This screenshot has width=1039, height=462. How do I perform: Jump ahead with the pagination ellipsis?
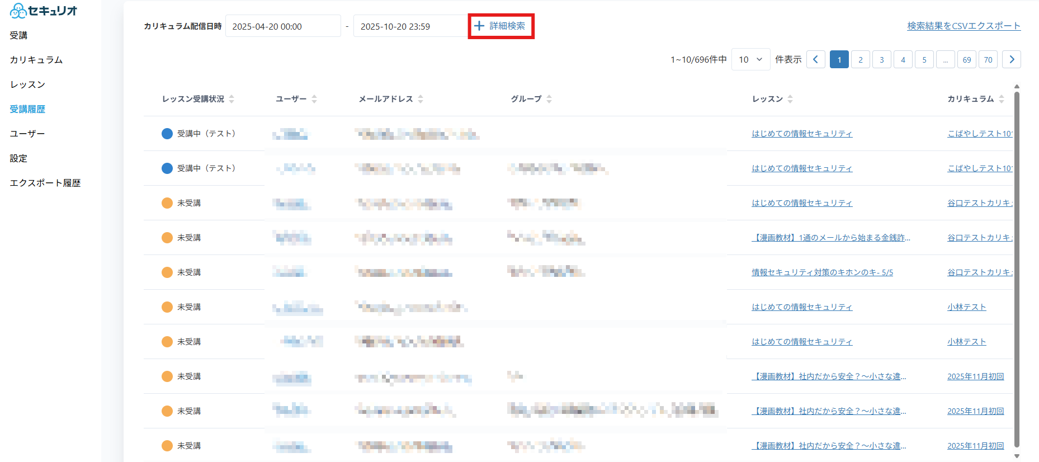tap(946, 59)
